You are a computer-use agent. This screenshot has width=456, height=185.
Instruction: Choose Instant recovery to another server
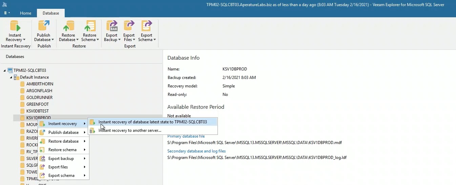pos(130,130)
